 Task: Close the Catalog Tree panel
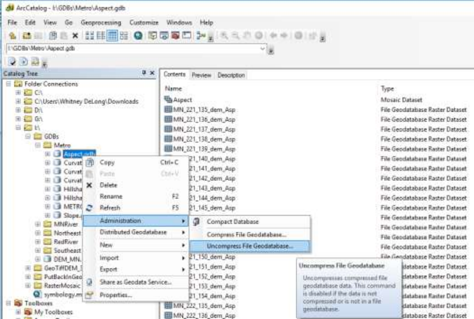(x=152, y=73)
